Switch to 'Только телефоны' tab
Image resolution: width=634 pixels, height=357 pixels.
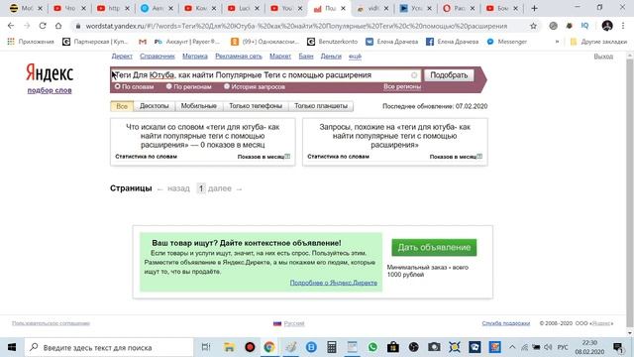coord(256,106)
